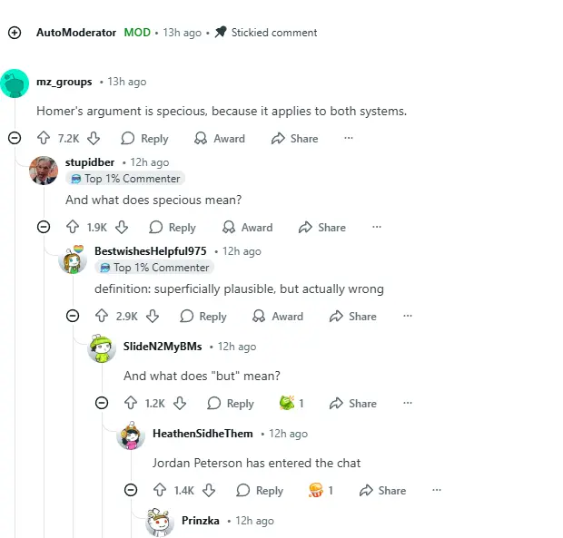Downvote mz_groups' top-level comment
The width and height of the screenshot is (563, 538).
pos(94,139)
